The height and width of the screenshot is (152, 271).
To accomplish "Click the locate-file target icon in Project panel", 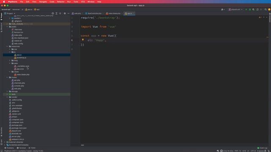I will [x=53, y=14].
